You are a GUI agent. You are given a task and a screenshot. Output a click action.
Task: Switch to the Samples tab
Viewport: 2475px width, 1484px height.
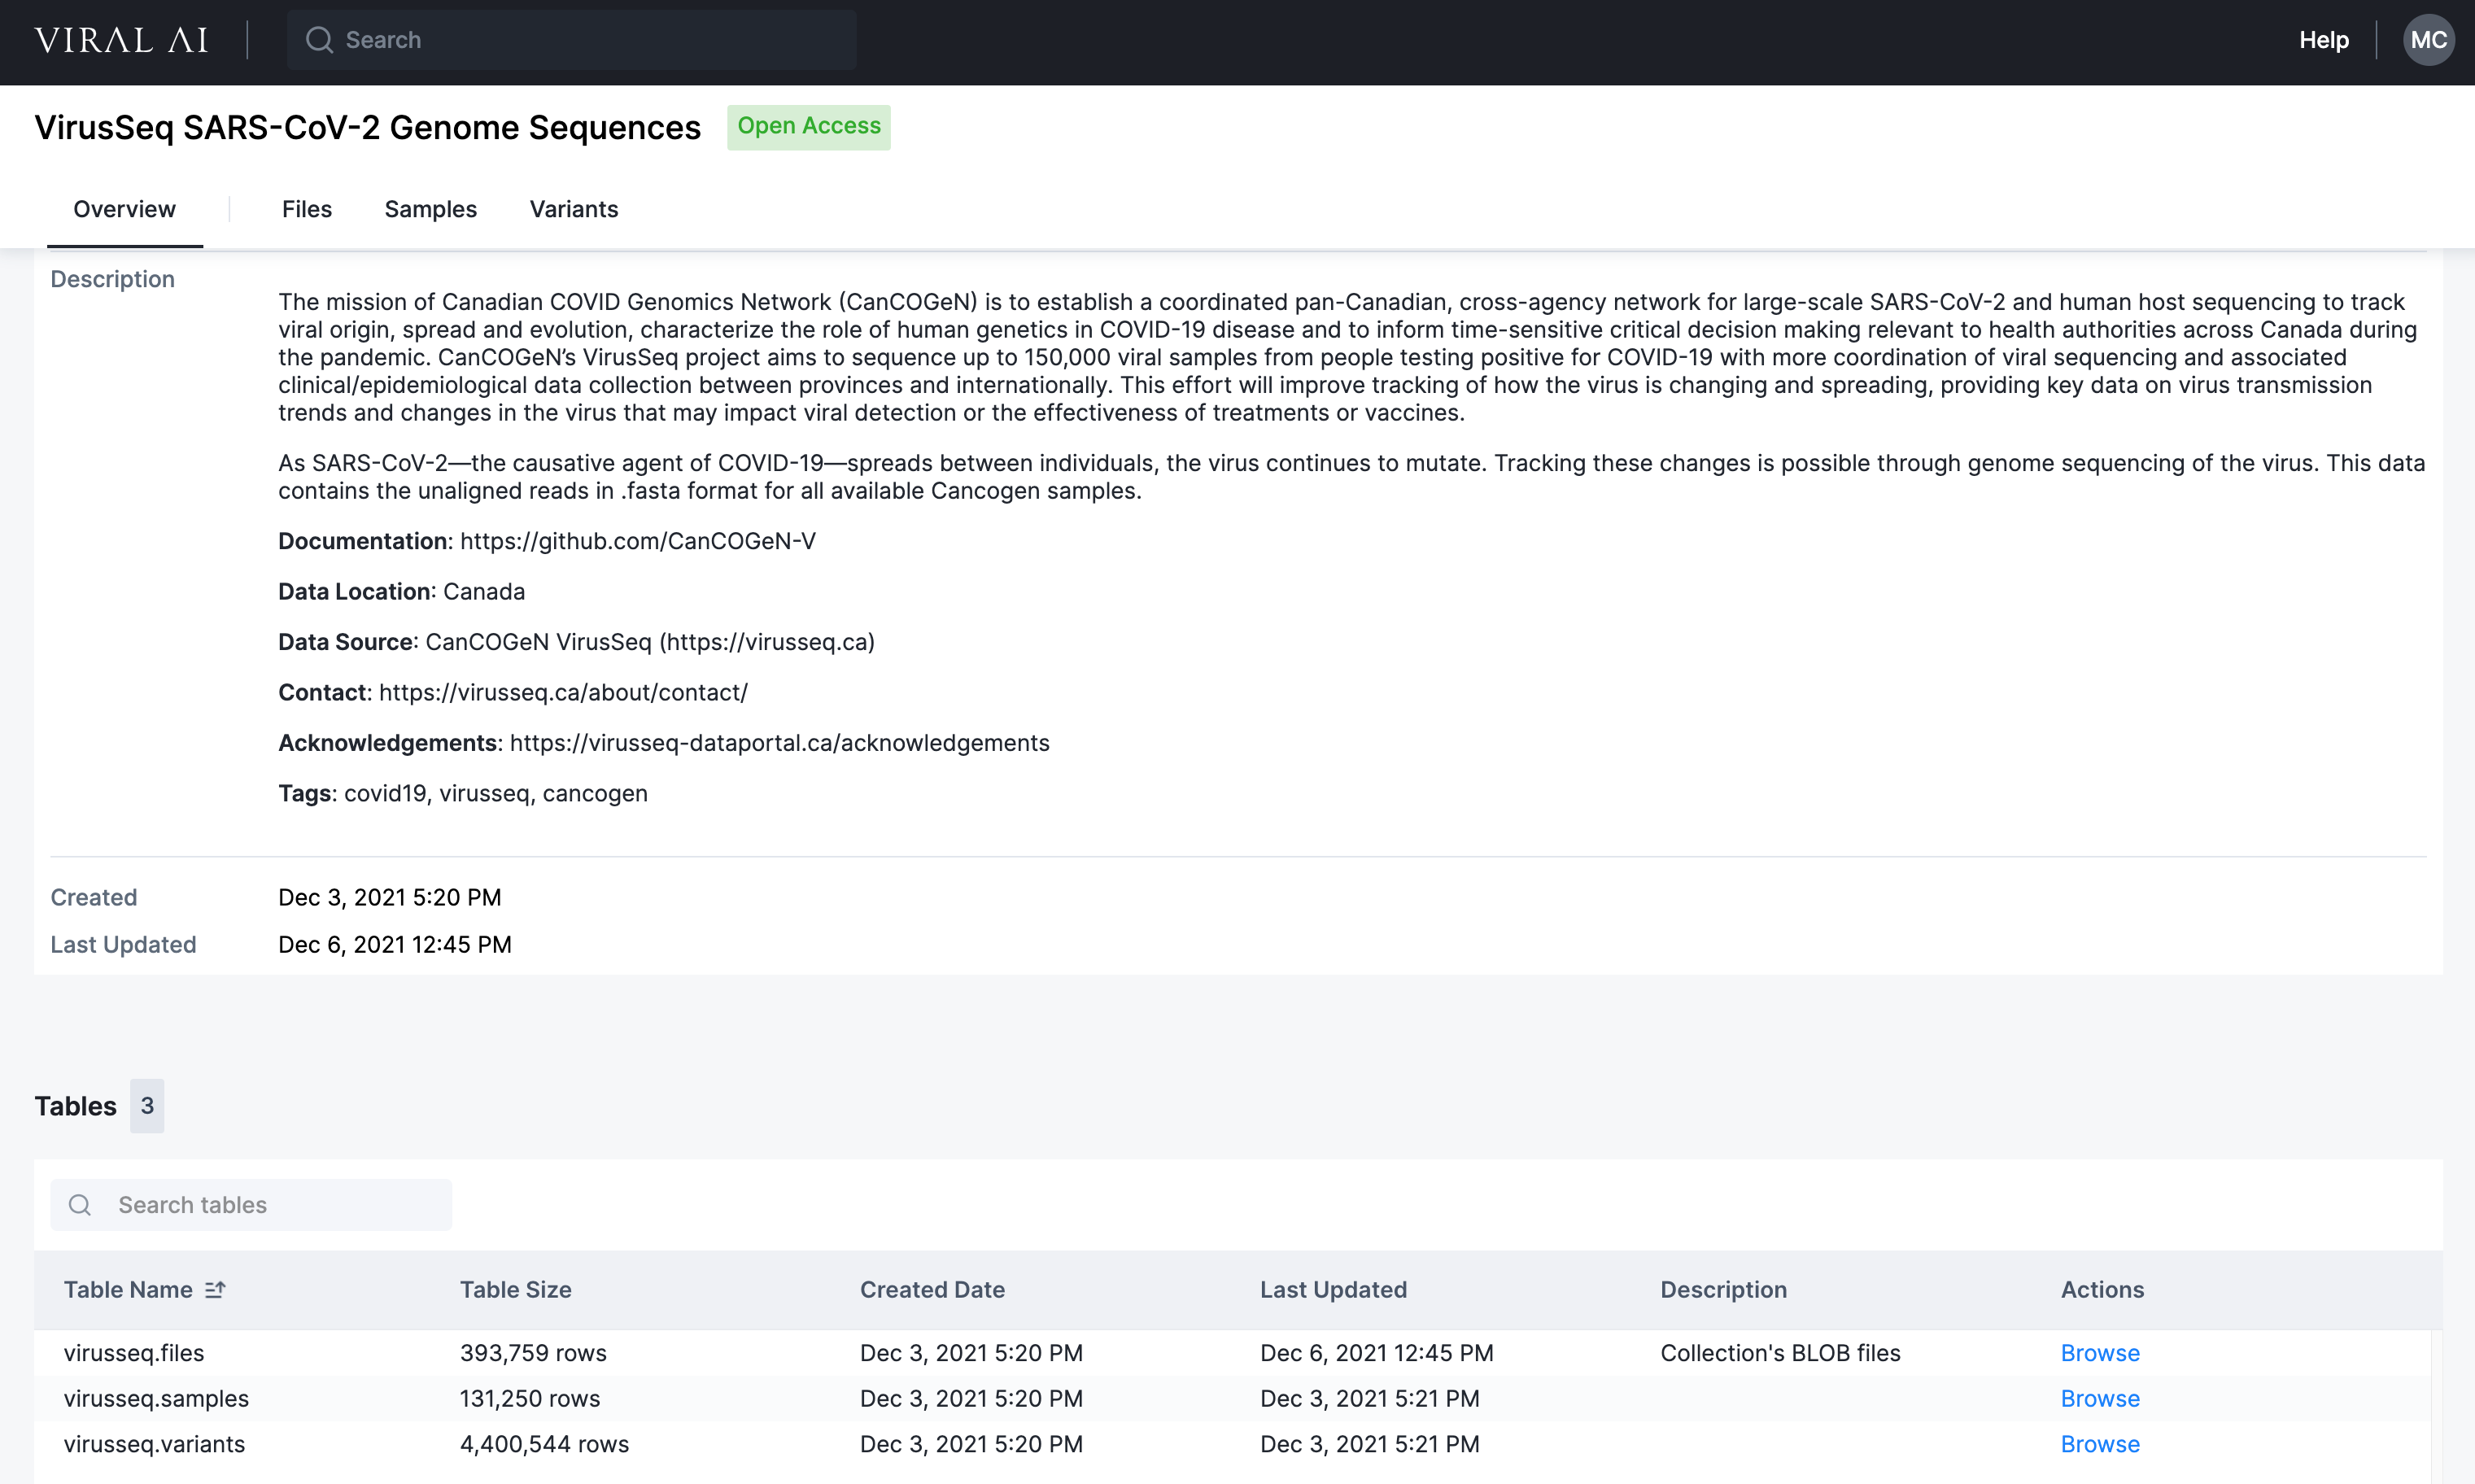[430, 209]
